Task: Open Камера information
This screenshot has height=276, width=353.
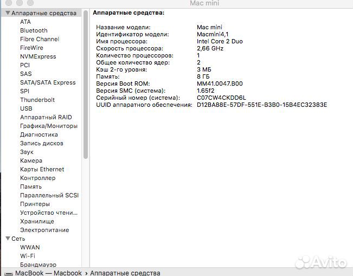Action: (x=31, y=161)
